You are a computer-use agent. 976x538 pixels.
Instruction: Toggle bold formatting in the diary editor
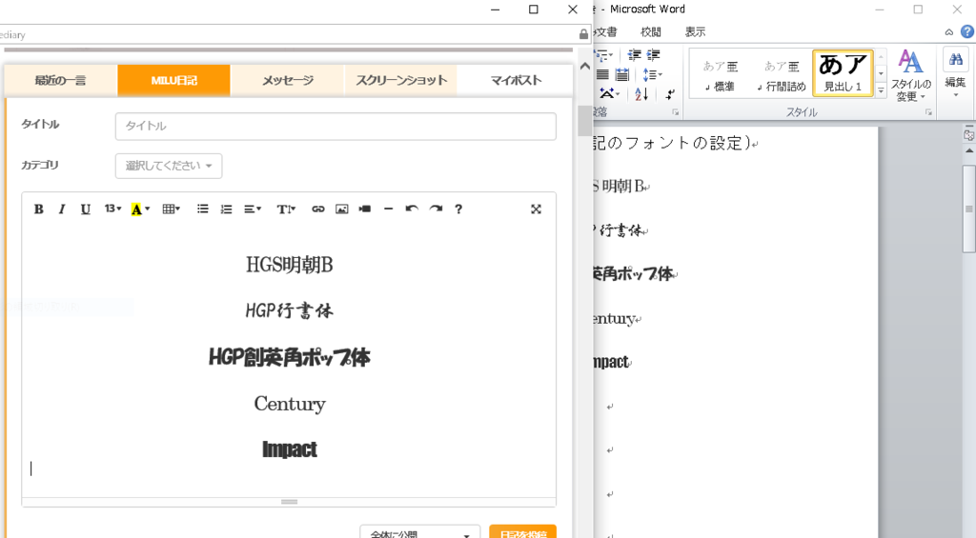pyautogui.click(x=39, y=209)
